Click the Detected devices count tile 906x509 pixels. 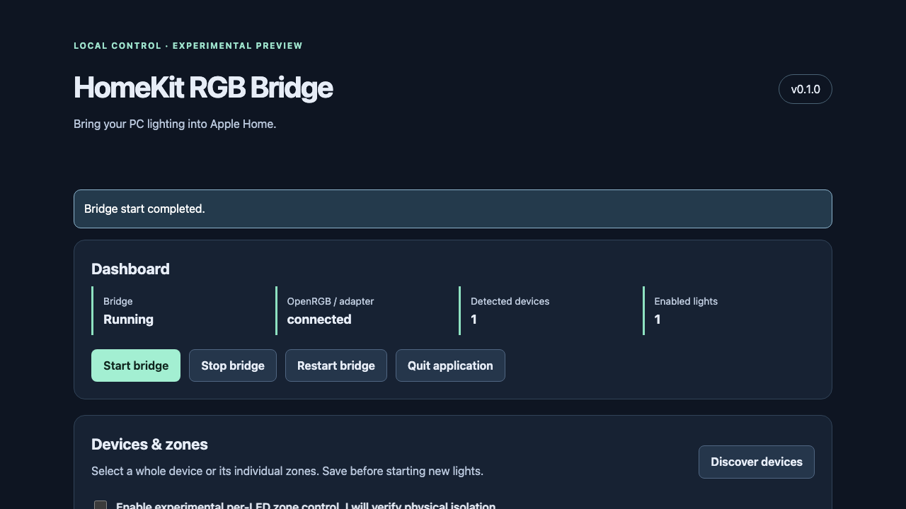tap(546, 310)
